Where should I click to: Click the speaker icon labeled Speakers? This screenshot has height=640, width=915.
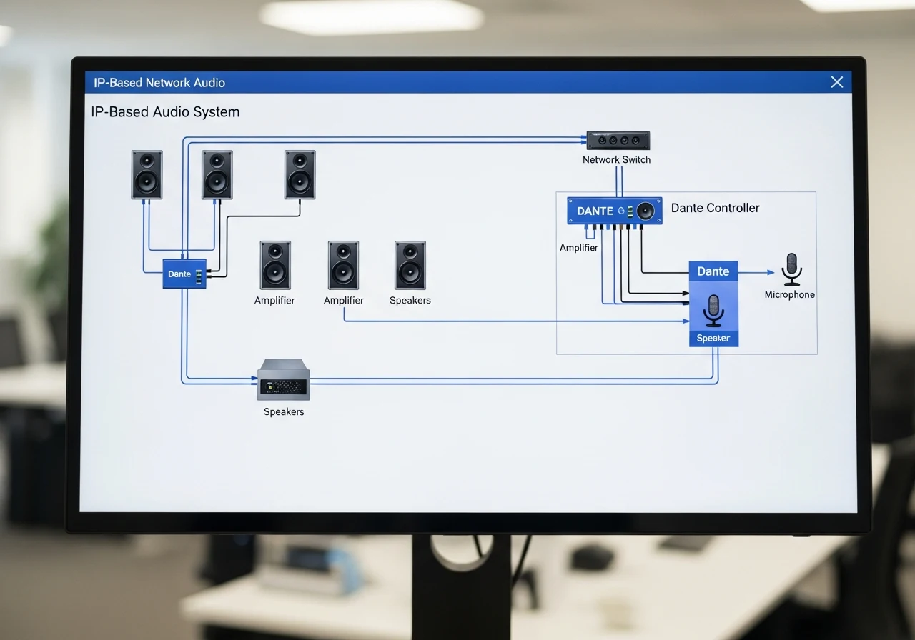410,265
